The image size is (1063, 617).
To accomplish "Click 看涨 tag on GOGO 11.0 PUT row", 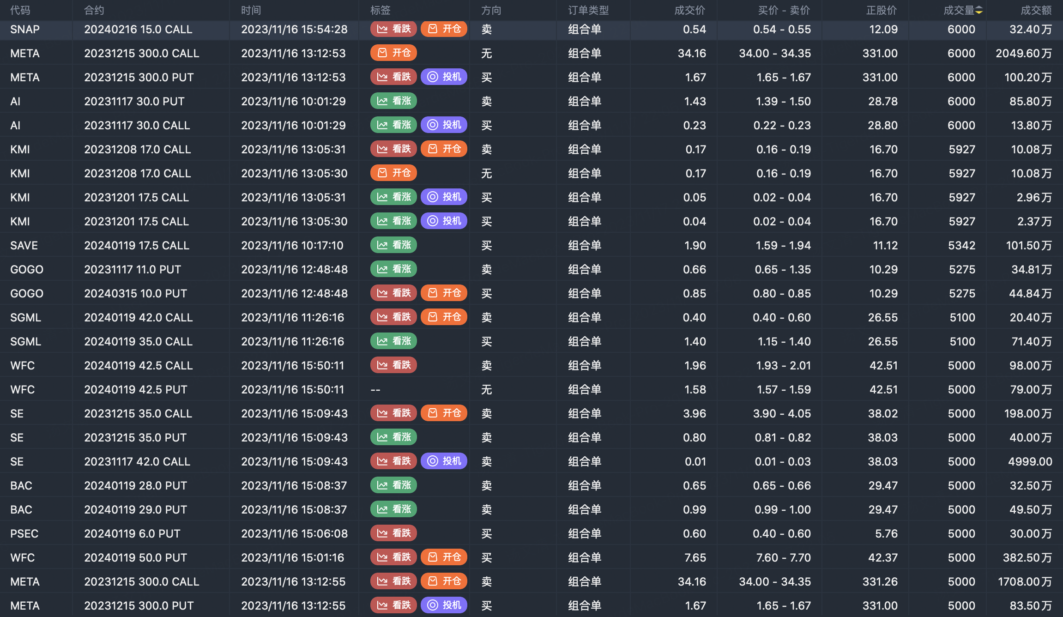I will (393, 269).
